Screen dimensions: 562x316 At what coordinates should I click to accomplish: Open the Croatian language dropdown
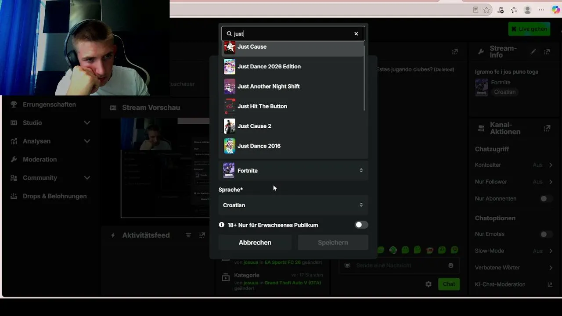(293, 205)
